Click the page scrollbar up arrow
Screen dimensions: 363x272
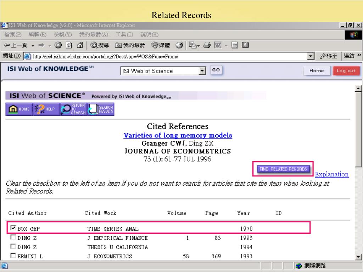pos(358,88)
